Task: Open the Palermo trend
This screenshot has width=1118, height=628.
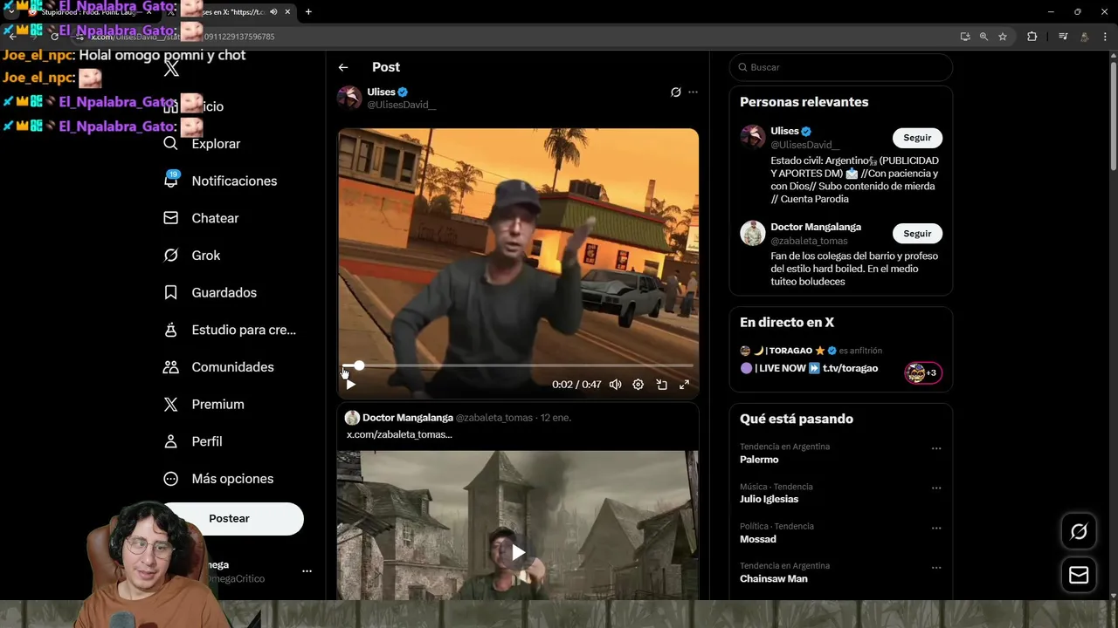Action: click(x=759, y=460)
